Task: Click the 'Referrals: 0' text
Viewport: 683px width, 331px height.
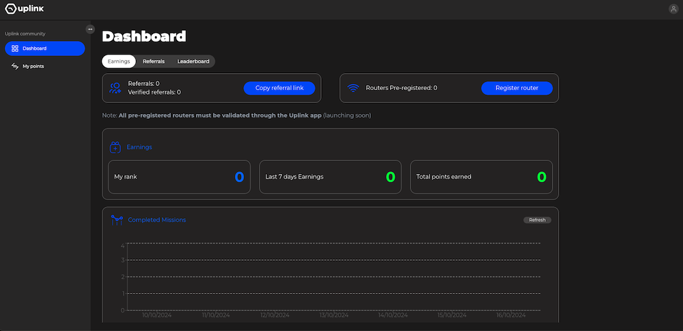Action: 143,84
